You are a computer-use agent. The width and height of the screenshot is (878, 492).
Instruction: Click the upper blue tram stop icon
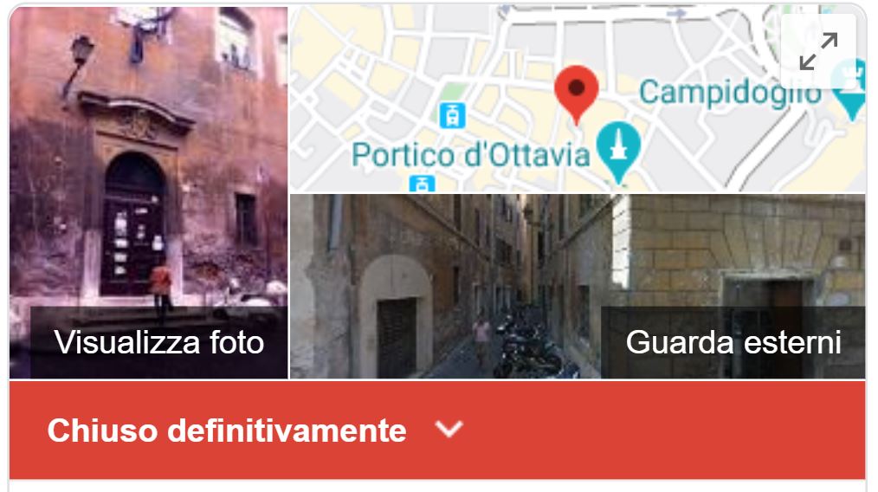[x=452, y=115]
